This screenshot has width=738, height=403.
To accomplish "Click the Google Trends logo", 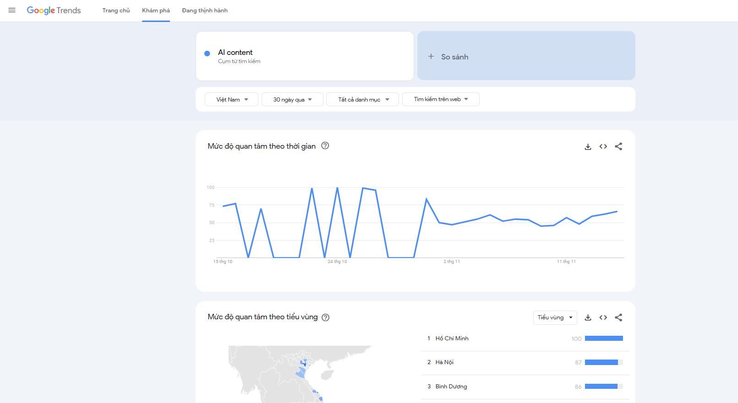I will click(54, 11).
